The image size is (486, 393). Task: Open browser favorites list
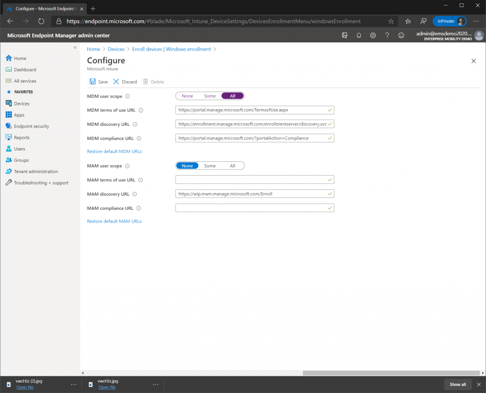click(x=408, y=21)
